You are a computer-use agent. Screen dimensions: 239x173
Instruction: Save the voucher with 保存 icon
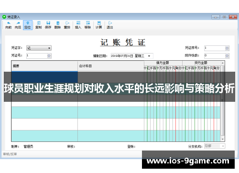pyautogui.click(x=48, y=25)
